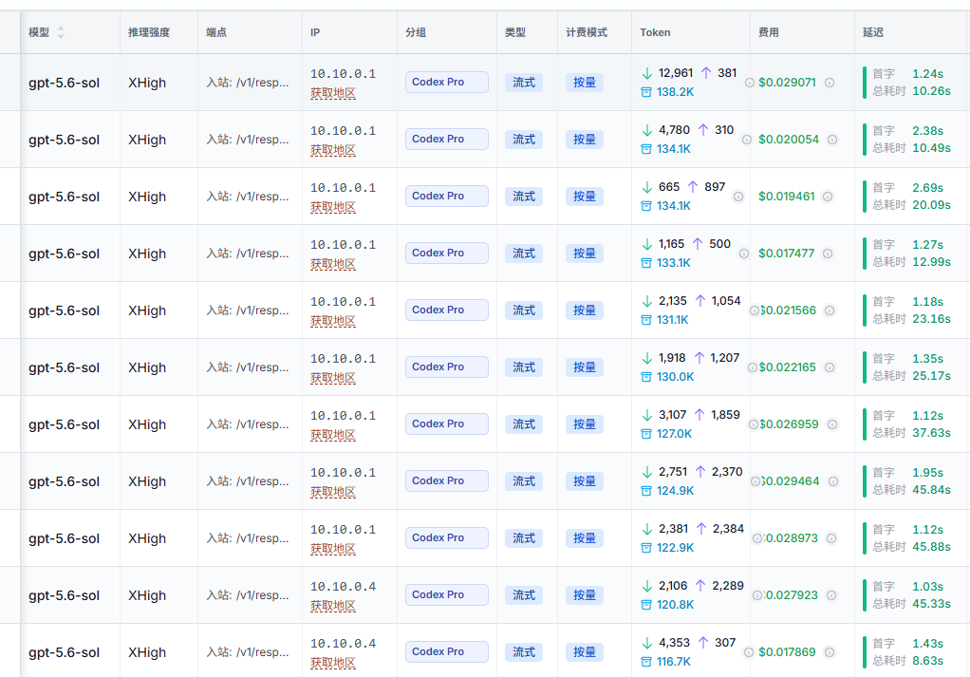Click the cache box icon next to 138.2K
Screen dimensions: 970x677
pos(645,92)
